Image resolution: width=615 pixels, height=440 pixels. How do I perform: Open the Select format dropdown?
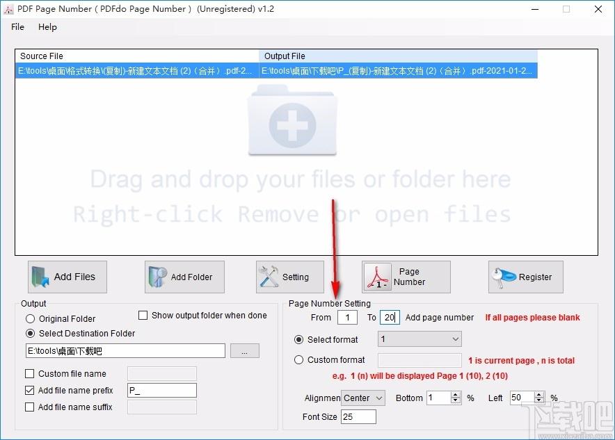[x=420, y=339]
